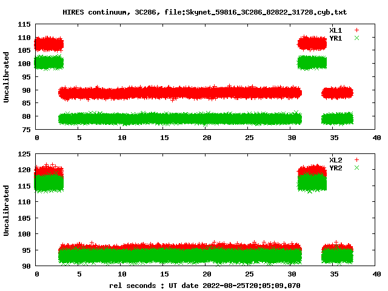Click x-axis tick 30 under the XL2/YR2 plot
Image resolution: width=388 pixels, height=291 pixels.
292,274
